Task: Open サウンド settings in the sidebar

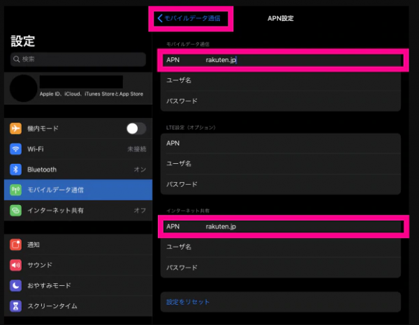Action: point(78,265)
